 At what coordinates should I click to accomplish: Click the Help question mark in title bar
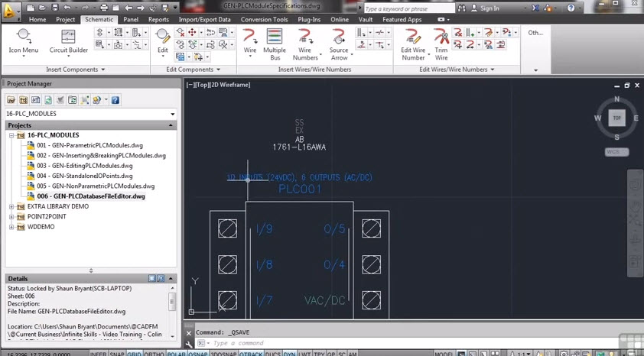571,8
